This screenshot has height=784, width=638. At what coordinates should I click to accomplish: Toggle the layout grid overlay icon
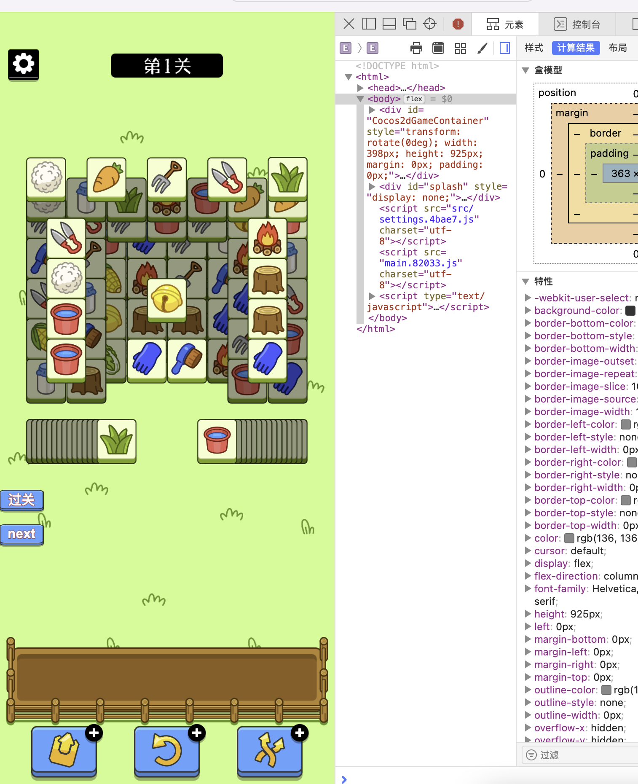461,48
